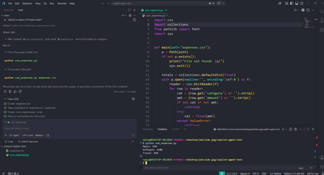The image size is (324, 175).
Task: Open the Selection menu
Action: [x=27, y=3]
